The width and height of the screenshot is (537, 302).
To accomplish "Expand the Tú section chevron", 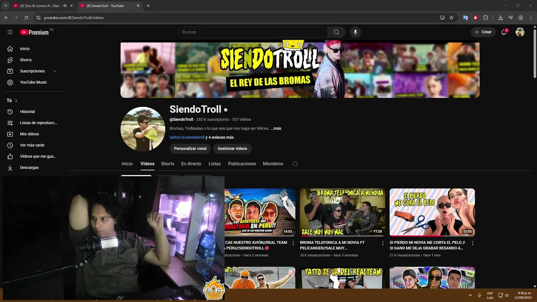I will 16,101.
